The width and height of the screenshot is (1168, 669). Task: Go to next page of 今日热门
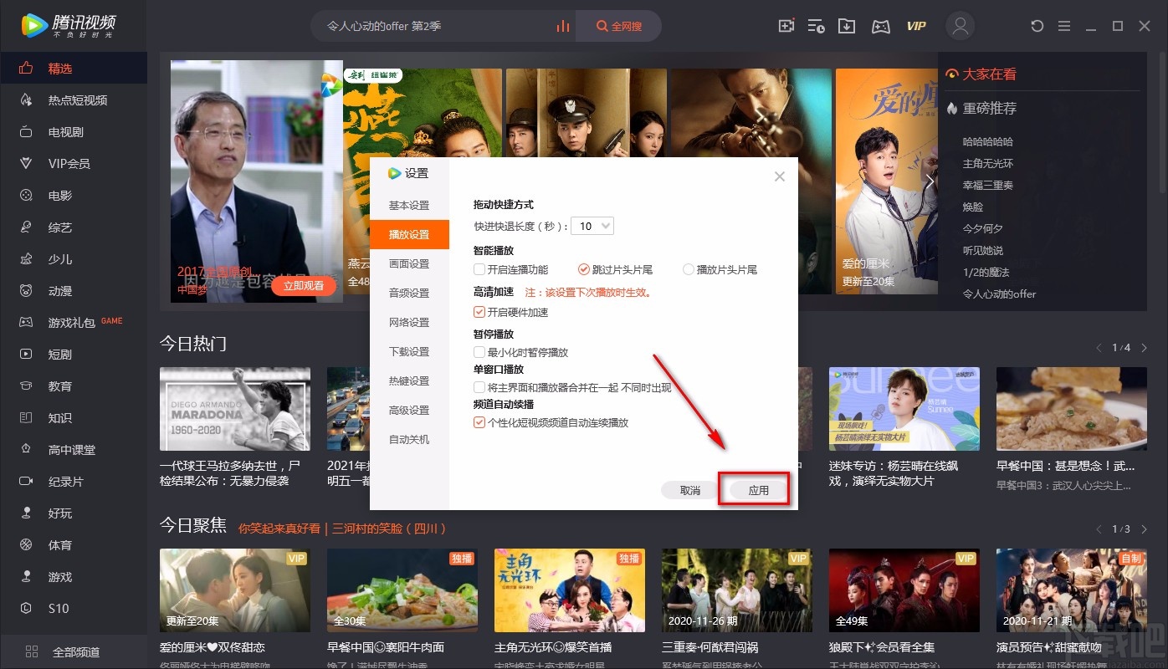(1144, 347)
